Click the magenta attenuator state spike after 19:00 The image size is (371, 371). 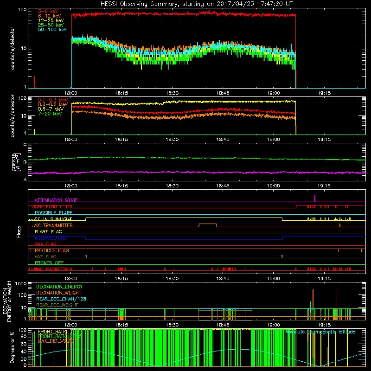315,198
